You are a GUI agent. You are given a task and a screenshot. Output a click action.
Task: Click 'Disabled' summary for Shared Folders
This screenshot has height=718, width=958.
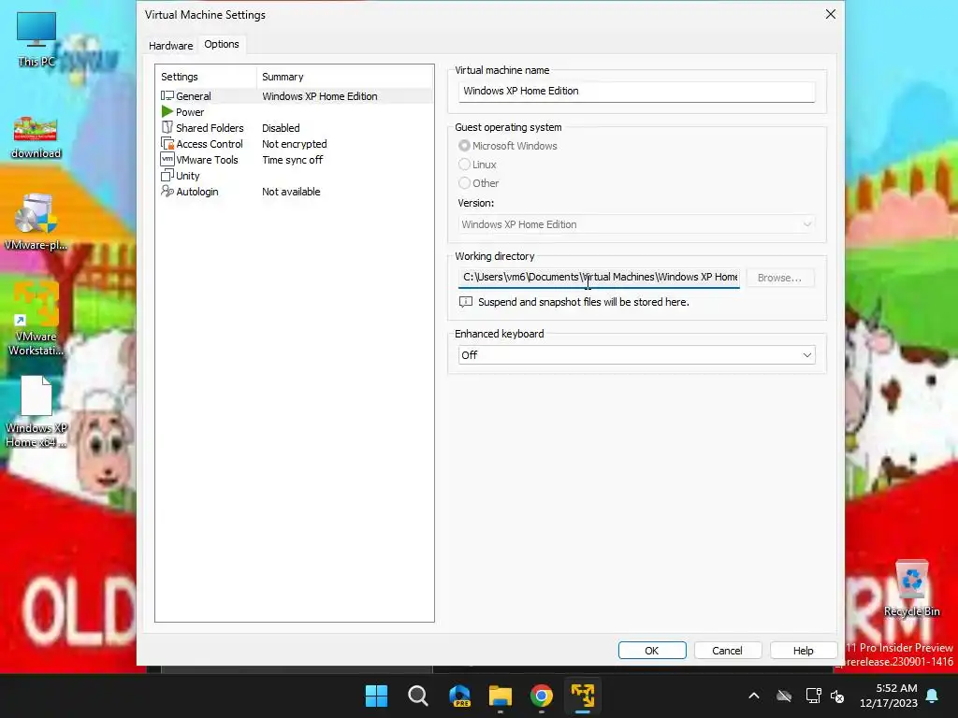click(x=281, y=127)
